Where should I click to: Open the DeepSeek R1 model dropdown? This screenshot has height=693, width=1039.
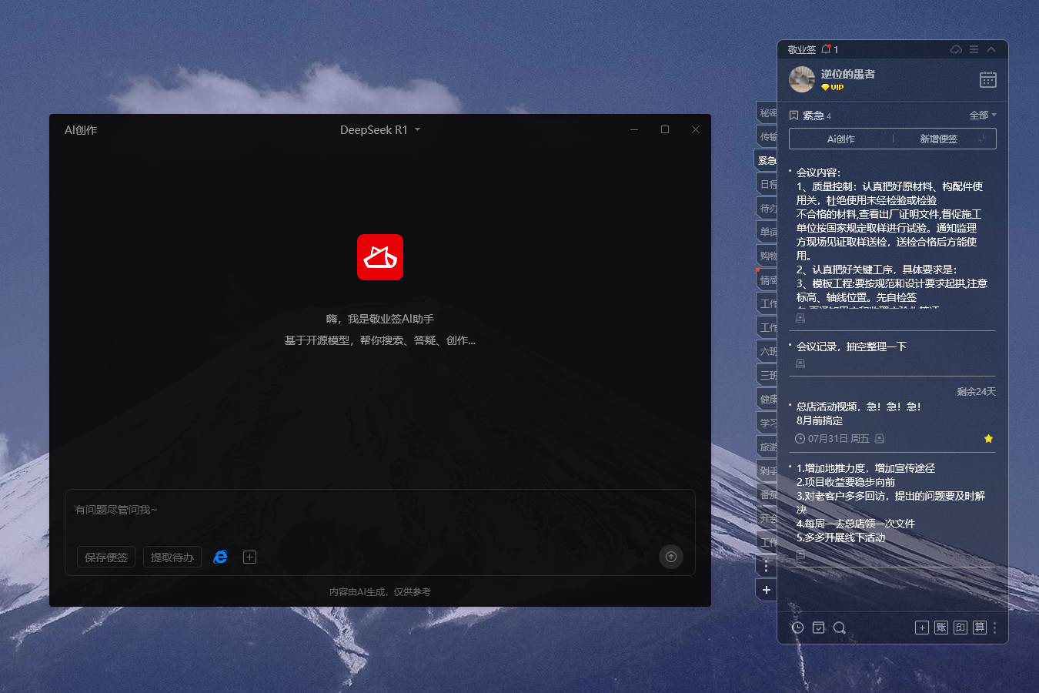coord(380,130)
